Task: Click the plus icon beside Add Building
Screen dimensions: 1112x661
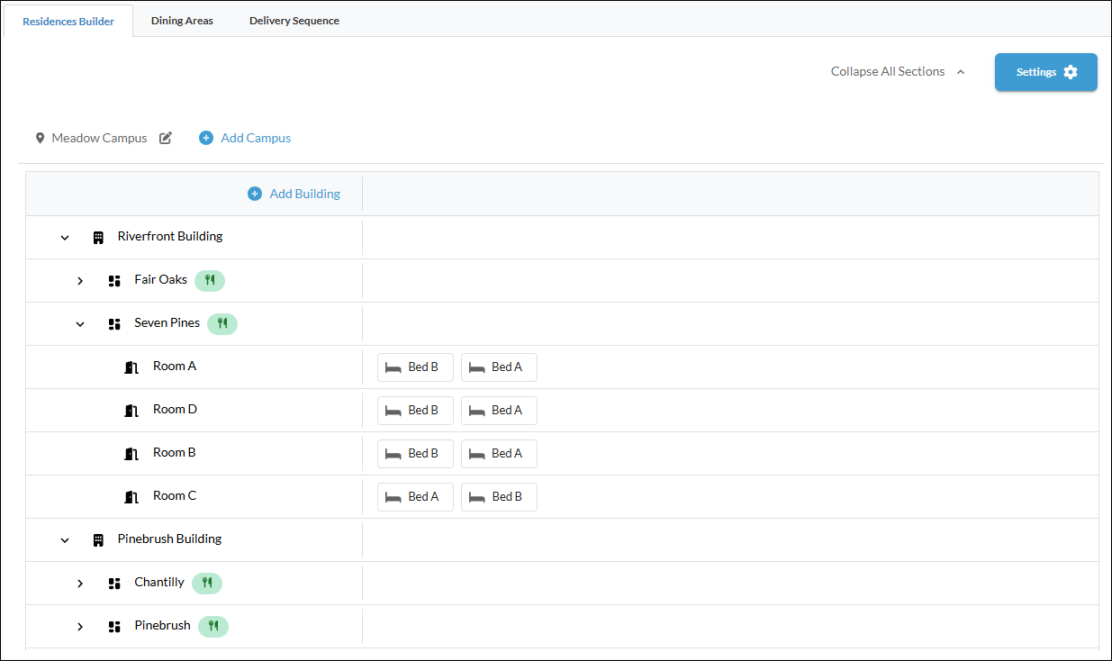Action: point(255,194)
